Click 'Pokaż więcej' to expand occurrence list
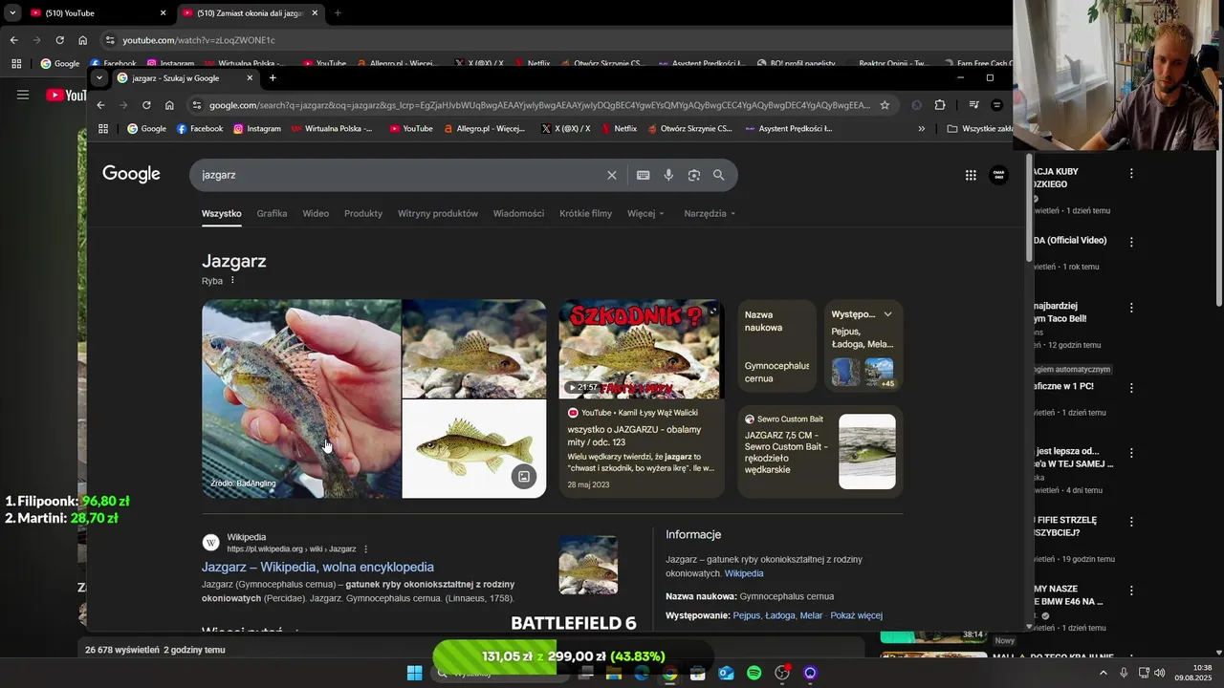 coord(856,615)
